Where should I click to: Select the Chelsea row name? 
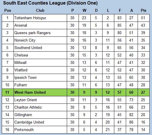pyautogui.click(x=21, y=55)
